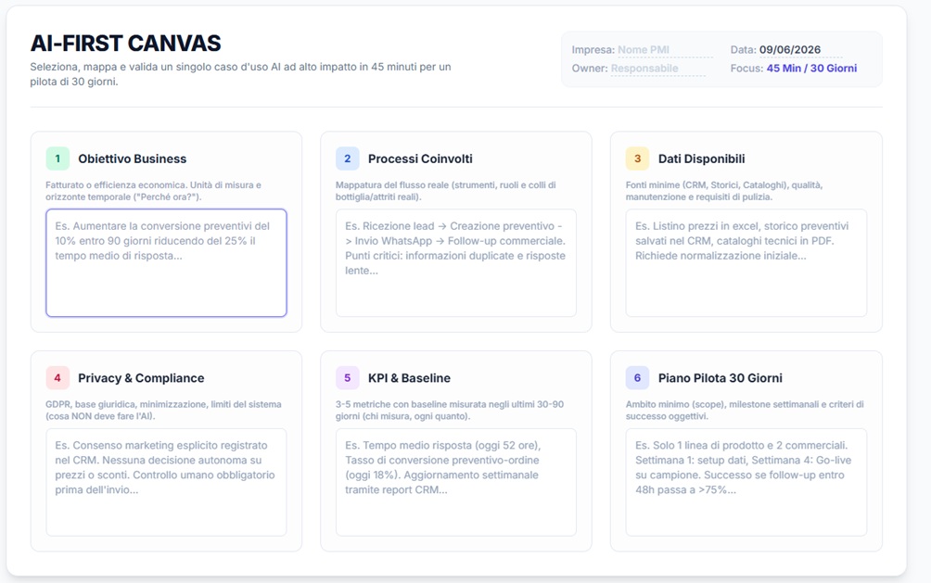Click the Privacy & Compliance text area
Screen dimensions: 931x583
pyautogui.click(x=166, y=482)
